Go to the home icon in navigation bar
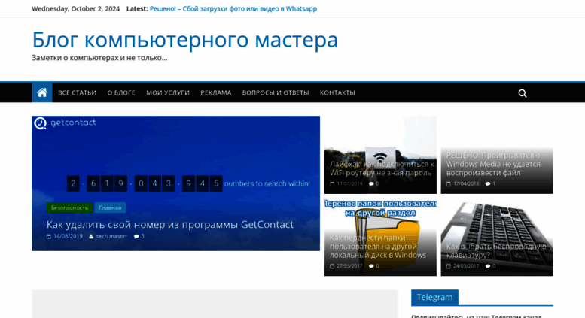 (42, 92)
